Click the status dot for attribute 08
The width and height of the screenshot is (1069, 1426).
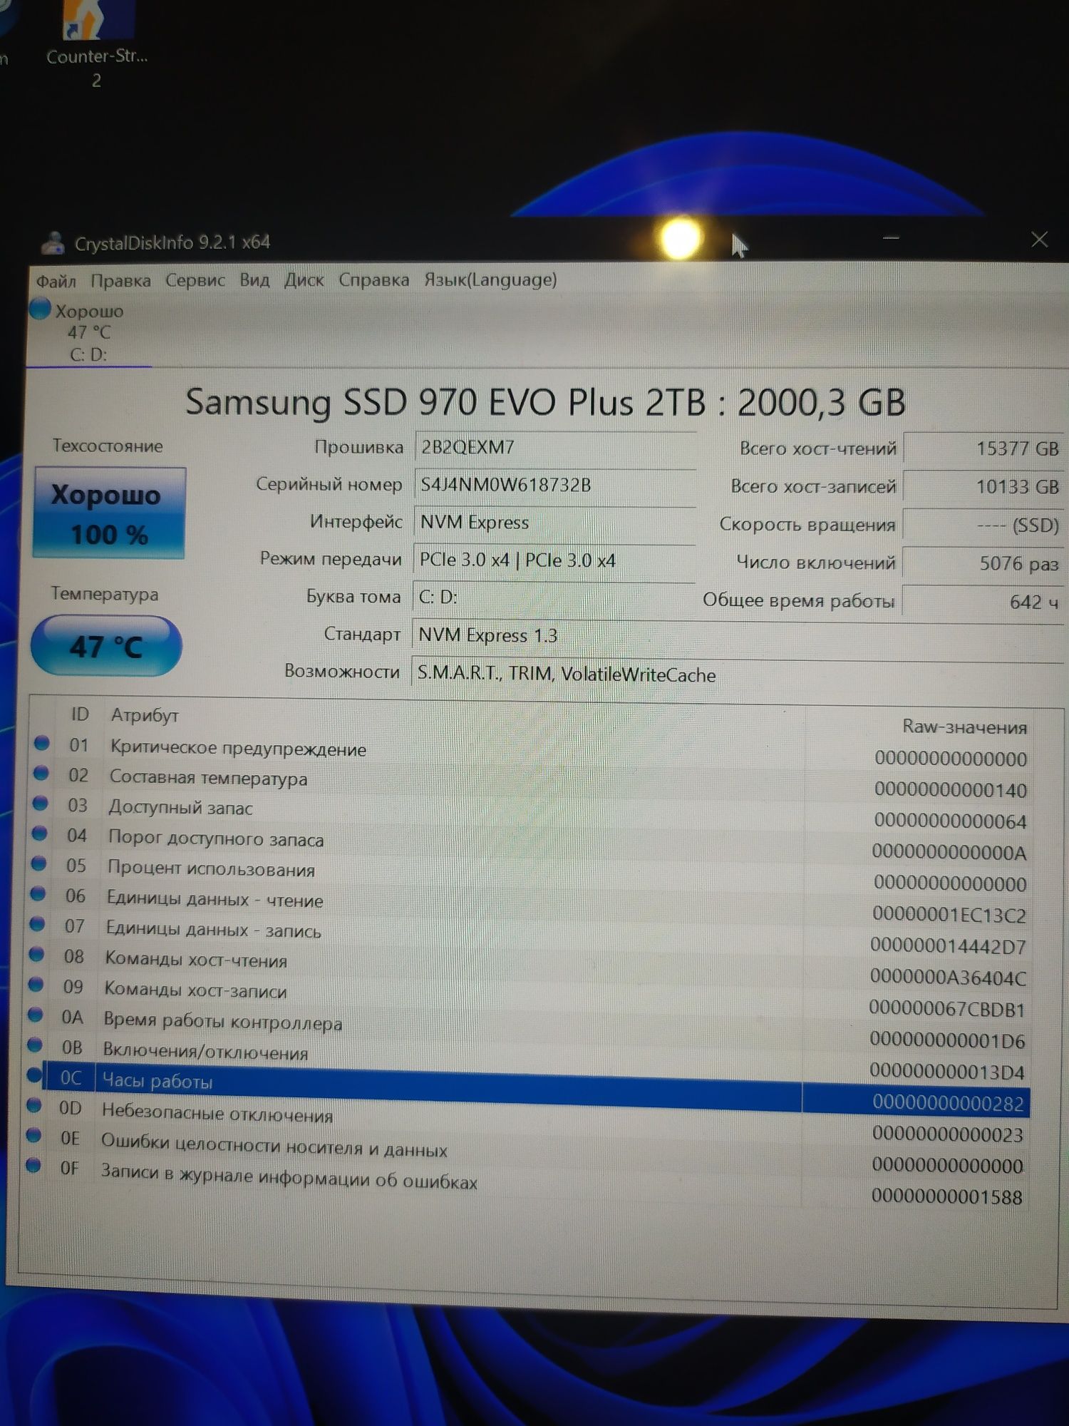pyautogui.click(x=37, y=954)
